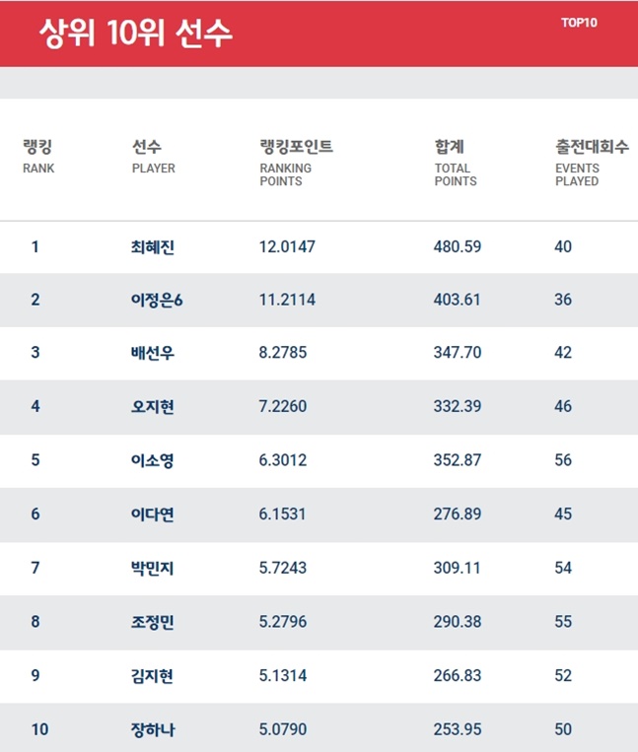Click the 출전대회수 EVENTS PLAYED header
The height and width of the screenshot is (752, 638).
591,161
